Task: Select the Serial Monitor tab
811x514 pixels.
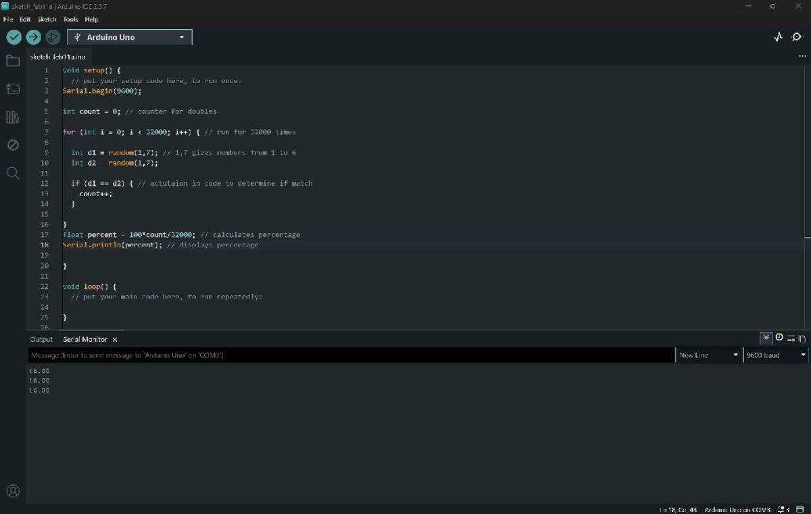Action: coord(85,339)
